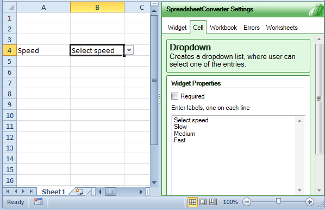Click the 'Slow' label line
Viewport: 325px width, 210px height.
tap(180, 127)
